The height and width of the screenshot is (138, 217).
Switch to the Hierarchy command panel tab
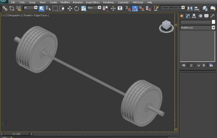click(x=194, y=16)
